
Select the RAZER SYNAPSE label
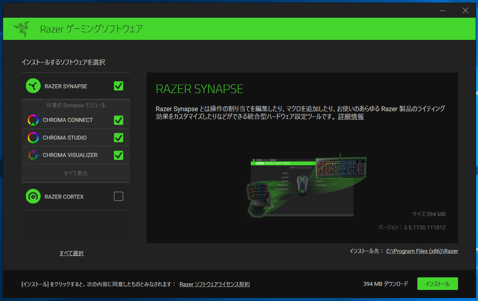coord(66,86)
